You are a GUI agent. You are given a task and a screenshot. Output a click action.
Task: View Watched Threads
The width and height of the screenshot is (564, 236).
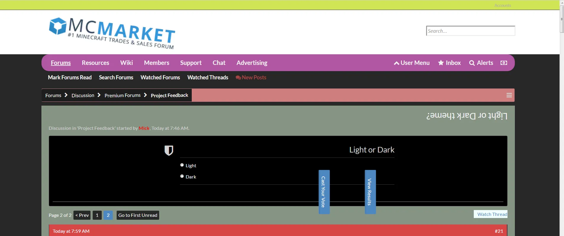coord(208,77)
